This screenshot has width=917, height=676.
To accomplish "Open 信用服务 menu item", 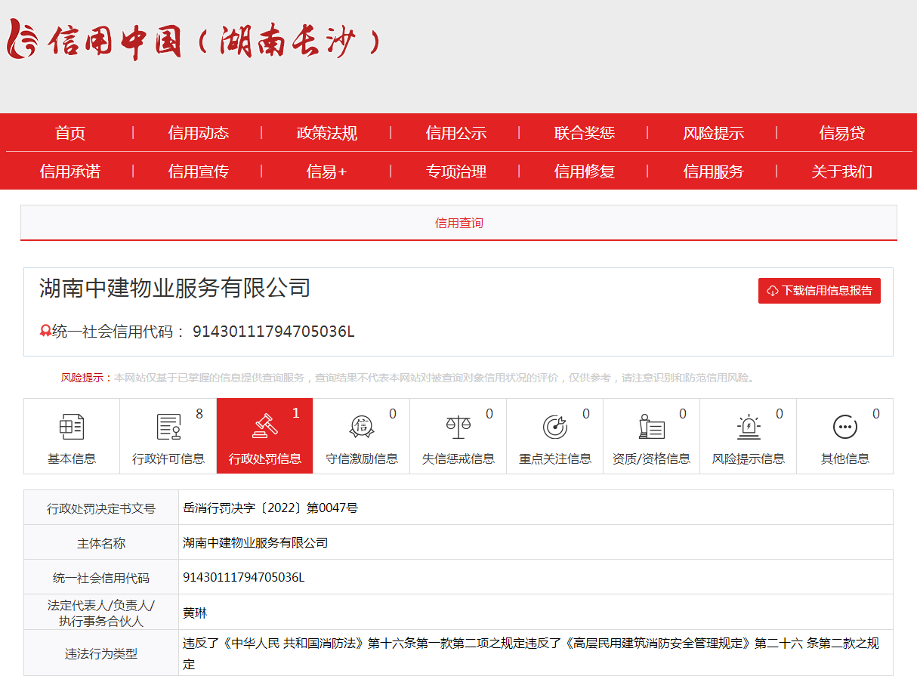I will (x=714, y=171).
